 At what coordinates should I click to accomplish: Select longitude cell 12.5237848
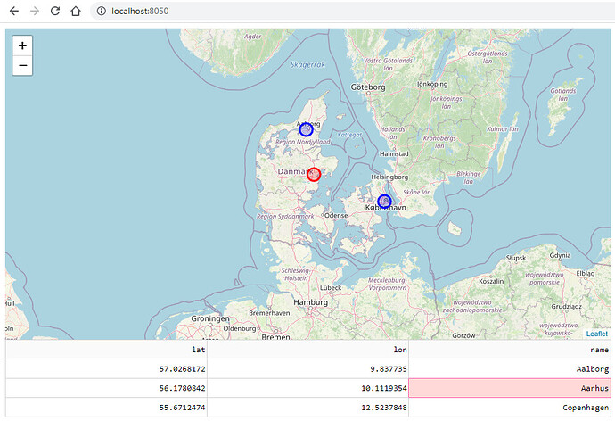tap(307, 408)
